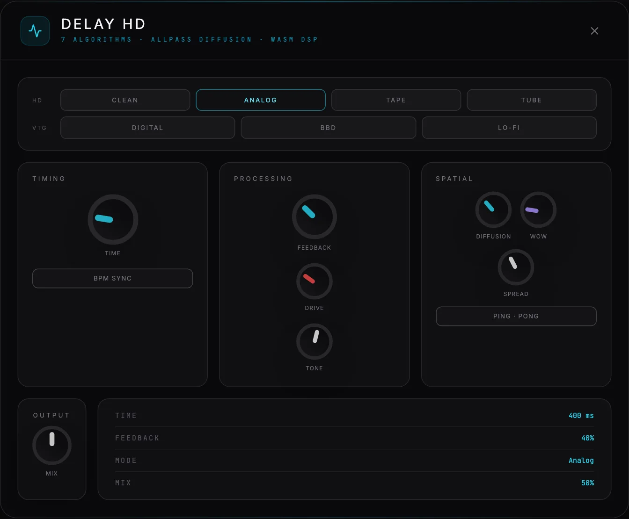Click the TONE knob

314,342
